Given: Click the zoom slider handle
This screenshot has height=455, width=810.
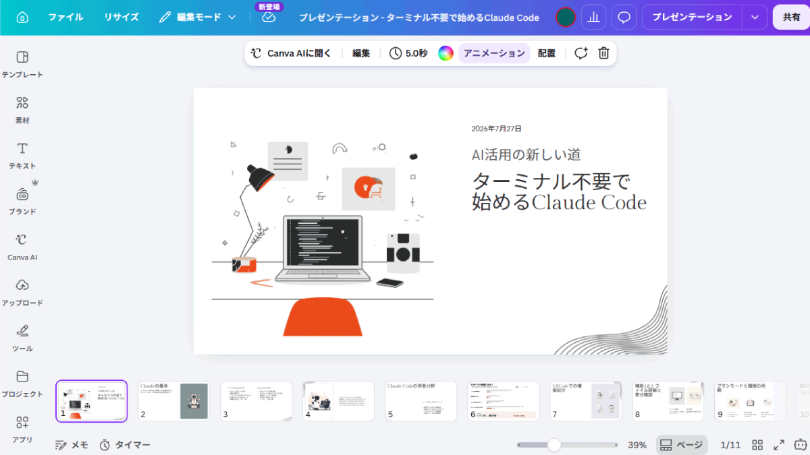Looking at the screenshot, I should coord(554,445).
